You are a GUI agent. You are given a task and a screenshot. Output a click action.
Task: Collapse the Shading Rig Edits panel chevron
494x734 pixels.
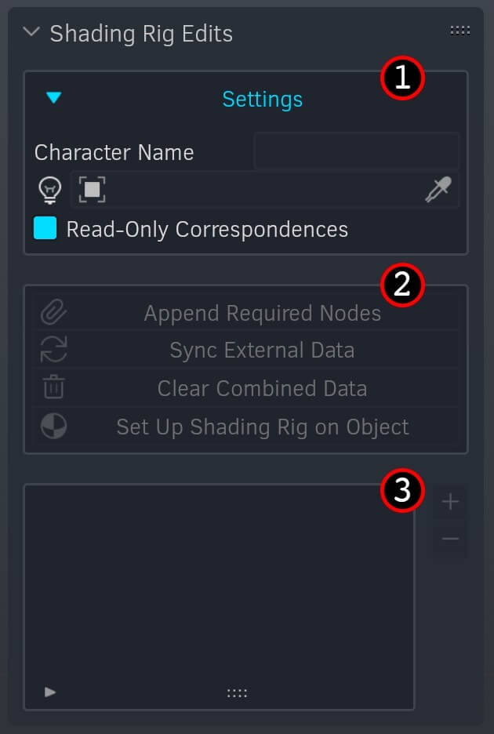(x=31, y=33)
